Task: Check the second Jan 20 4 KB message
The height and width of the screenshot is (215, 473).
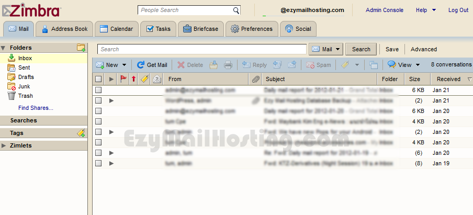Action: point(98,142)
